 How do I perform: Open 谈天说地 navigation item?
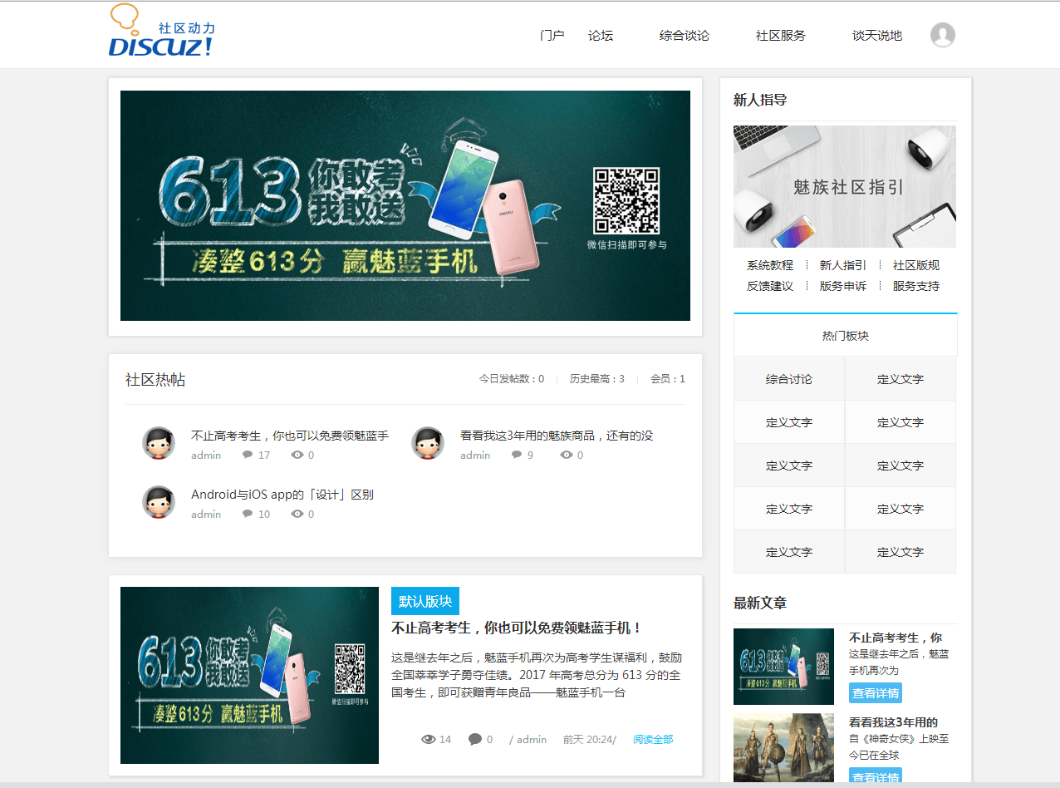(877, 36)
